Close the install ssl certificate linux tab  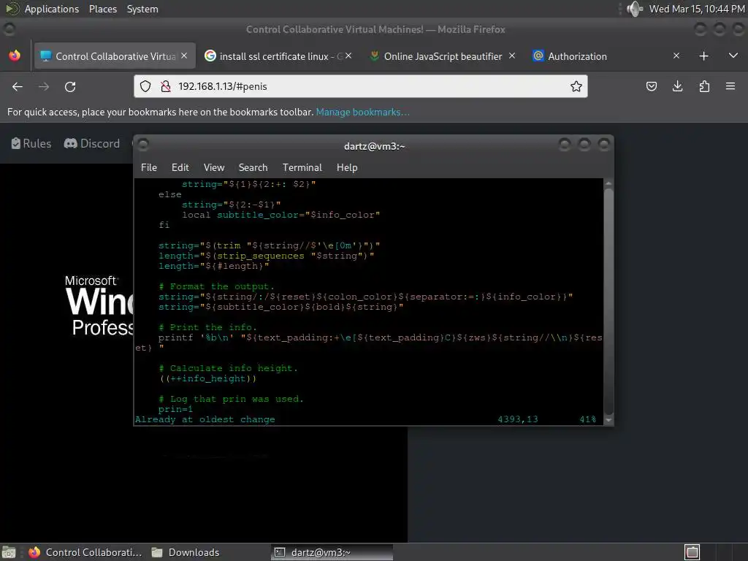348,56
